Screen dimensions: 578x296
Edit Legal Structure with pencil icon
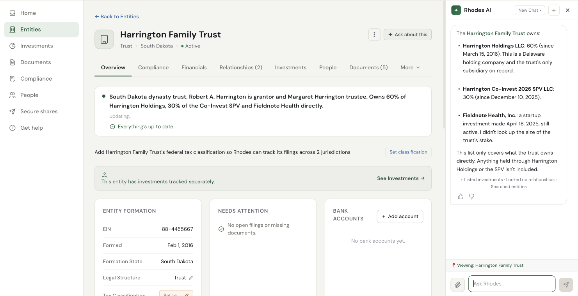click(x=191, y=278)
